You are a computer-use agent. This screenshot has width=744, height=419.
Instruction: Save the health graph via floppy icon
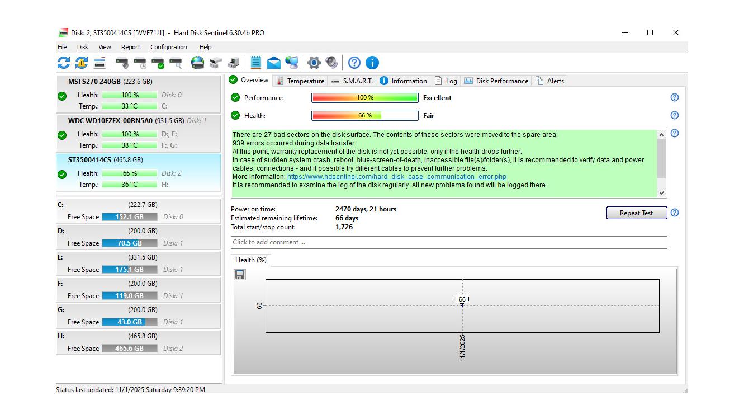pyautogui.click(x=240, y=275)
